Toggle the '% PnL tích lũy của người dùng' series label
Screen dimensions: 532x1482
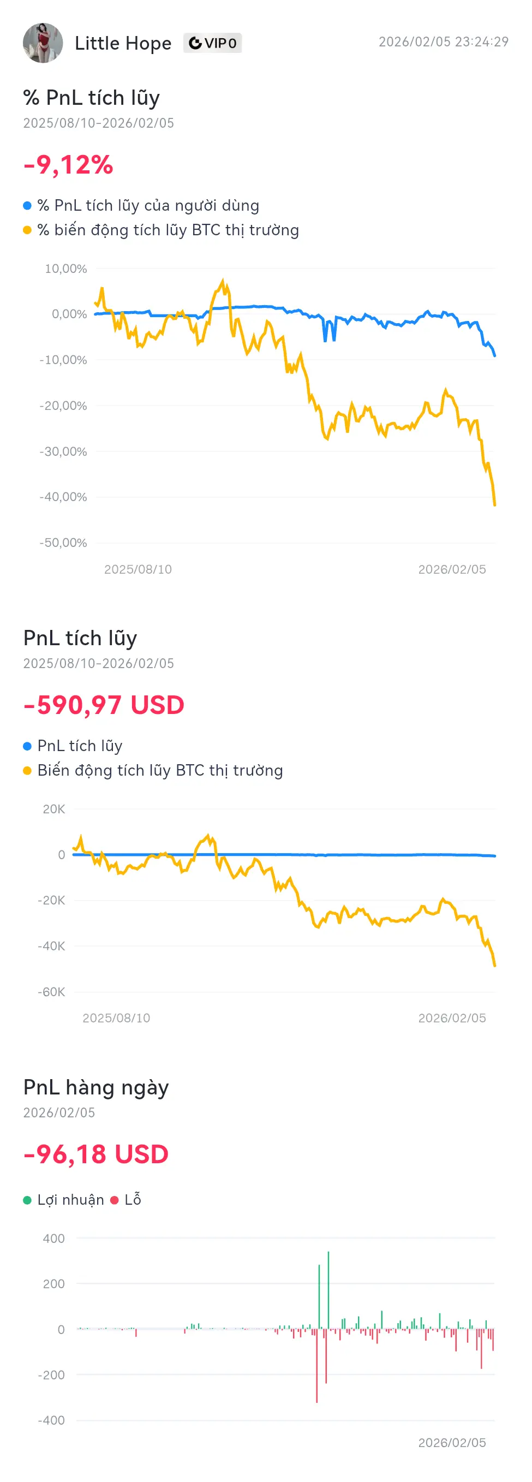[148, 206]
